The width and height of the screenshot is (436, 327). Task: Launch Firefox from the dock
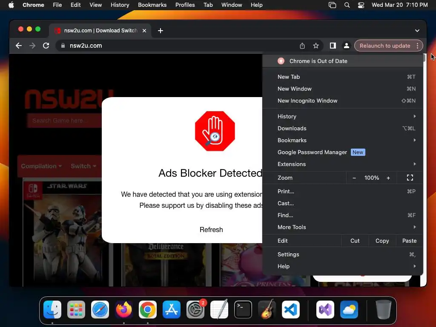(x=124, y=310)
